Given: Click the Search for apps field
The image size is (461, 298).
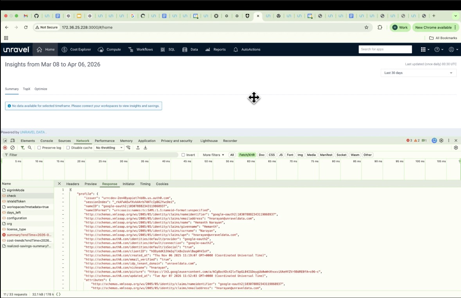Looking at the screenshot, I should point(385,49).
